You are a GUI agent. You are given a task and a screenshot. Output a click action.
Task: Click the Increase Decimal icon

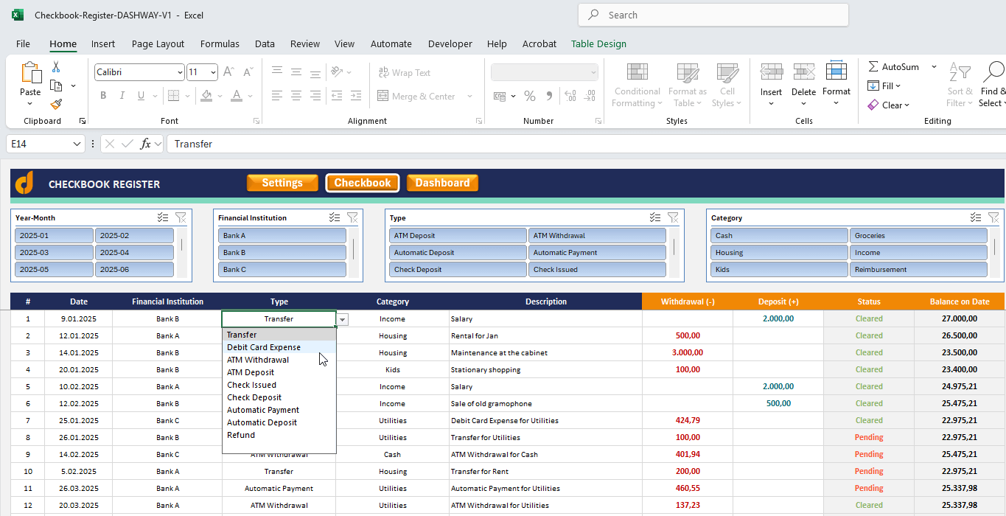(570, 96)
